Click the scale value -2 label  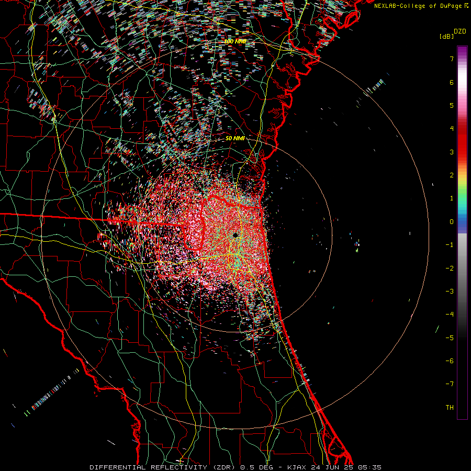tap(450, 268)
